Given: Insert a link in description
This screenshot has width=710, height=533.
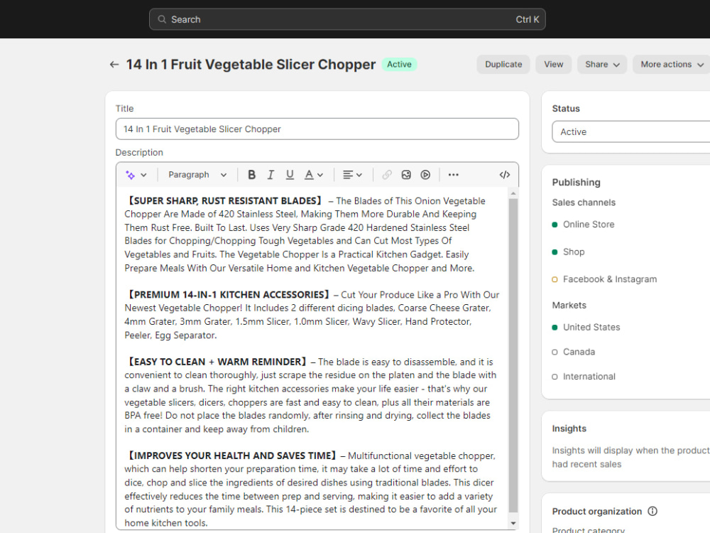Looking at the screenshot, I should pyautogui.click(x=387, y=175).
